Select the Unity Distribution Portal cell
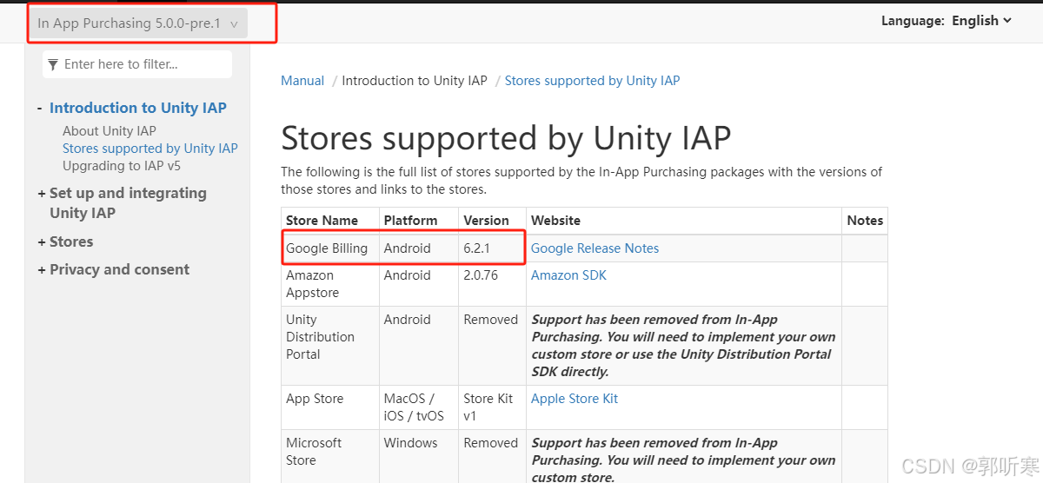Viewport: 1043px width, 483px height. pos(330,346)
